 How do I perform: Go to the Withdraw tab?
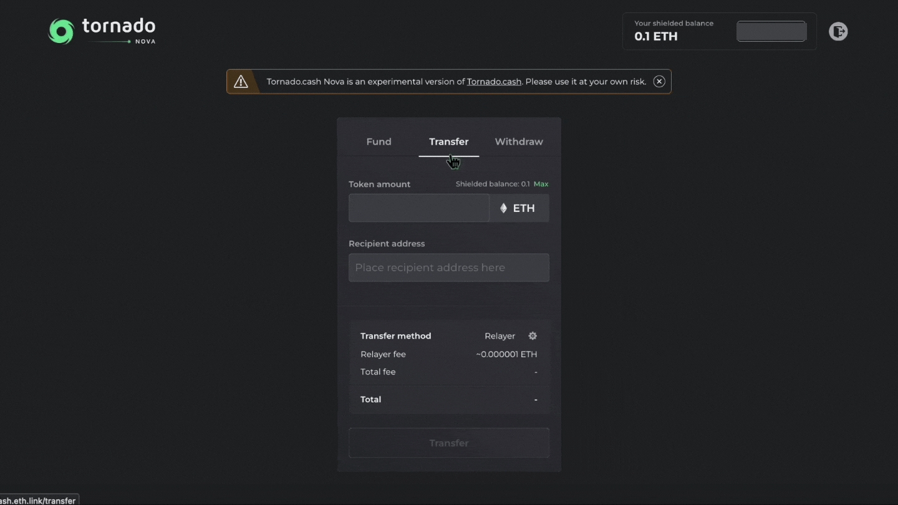click(x=519, y=142)
